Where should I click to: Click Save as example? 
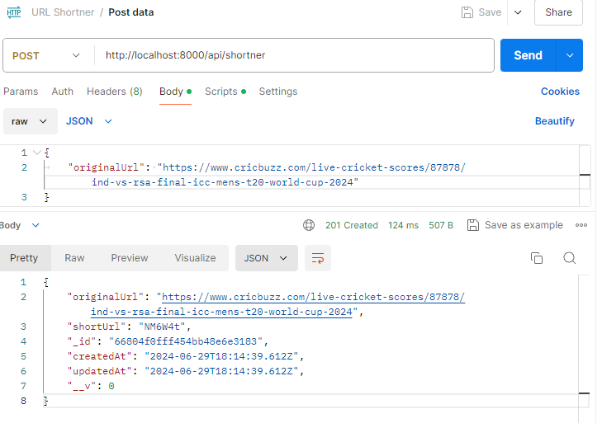coord(515,225)
